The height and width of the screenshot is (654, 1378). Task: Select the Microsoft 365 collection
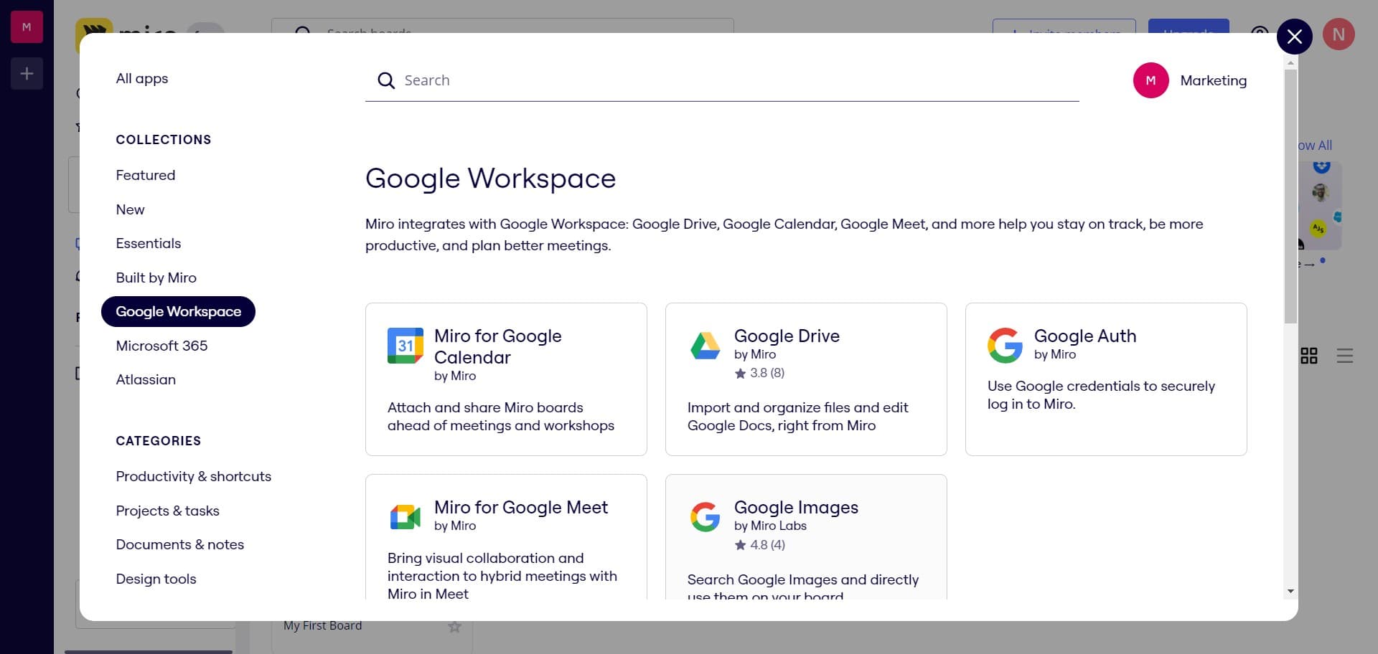[161, 346]
